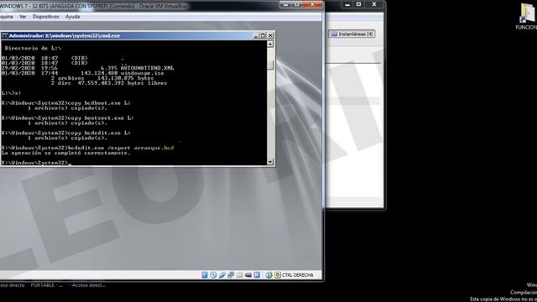This screenshot has height=302, width=537.
Task: Open the Ver menu in VirtualBox window
Action: 23,17
